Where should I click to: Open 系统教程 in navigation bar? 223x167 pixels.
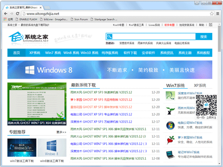(x=203, y=53)
